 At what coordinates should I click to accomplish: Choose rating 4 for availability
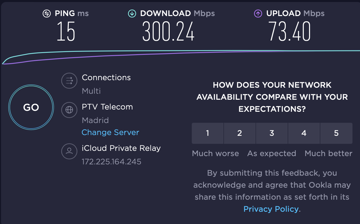[304, 133]
